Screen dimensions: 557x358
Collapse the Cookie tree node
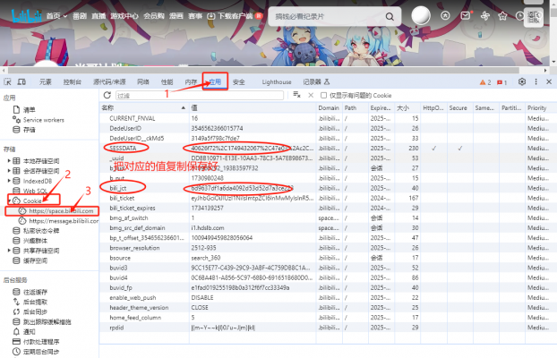tap(8, 200)
